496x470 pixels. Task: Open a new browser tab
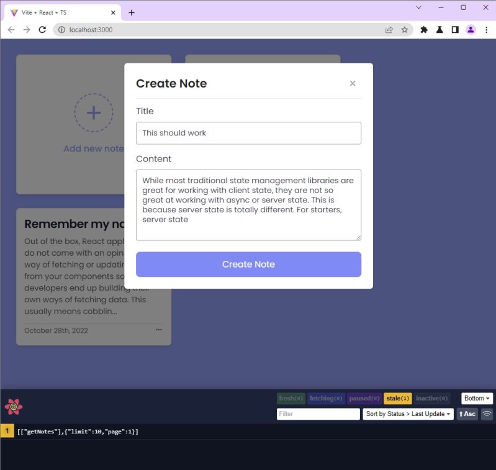coord(132,12)
